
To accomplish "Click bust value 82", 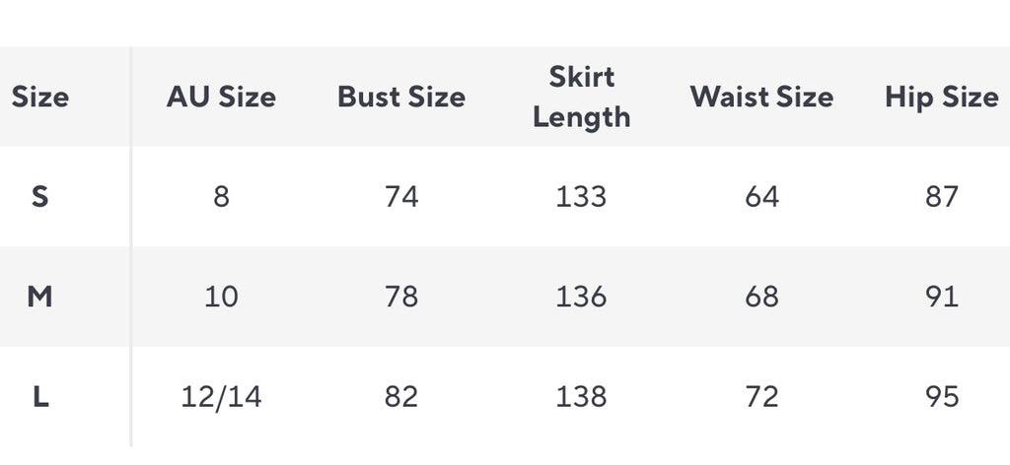I will click(401, 397).
